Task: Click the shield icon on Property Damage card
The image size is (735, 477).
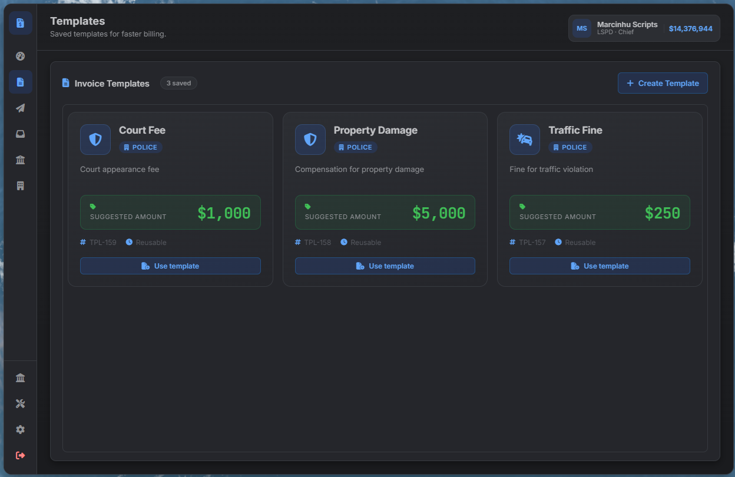Action: coord(310,140)
